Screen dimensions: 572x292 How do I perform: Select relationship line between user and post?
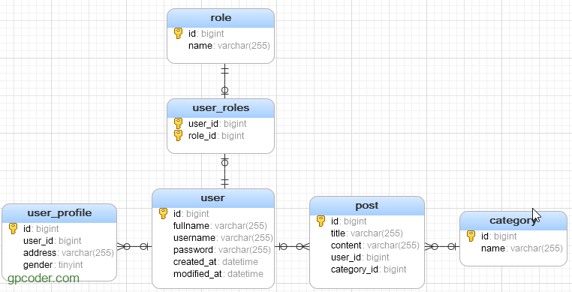tap(292, 247)
